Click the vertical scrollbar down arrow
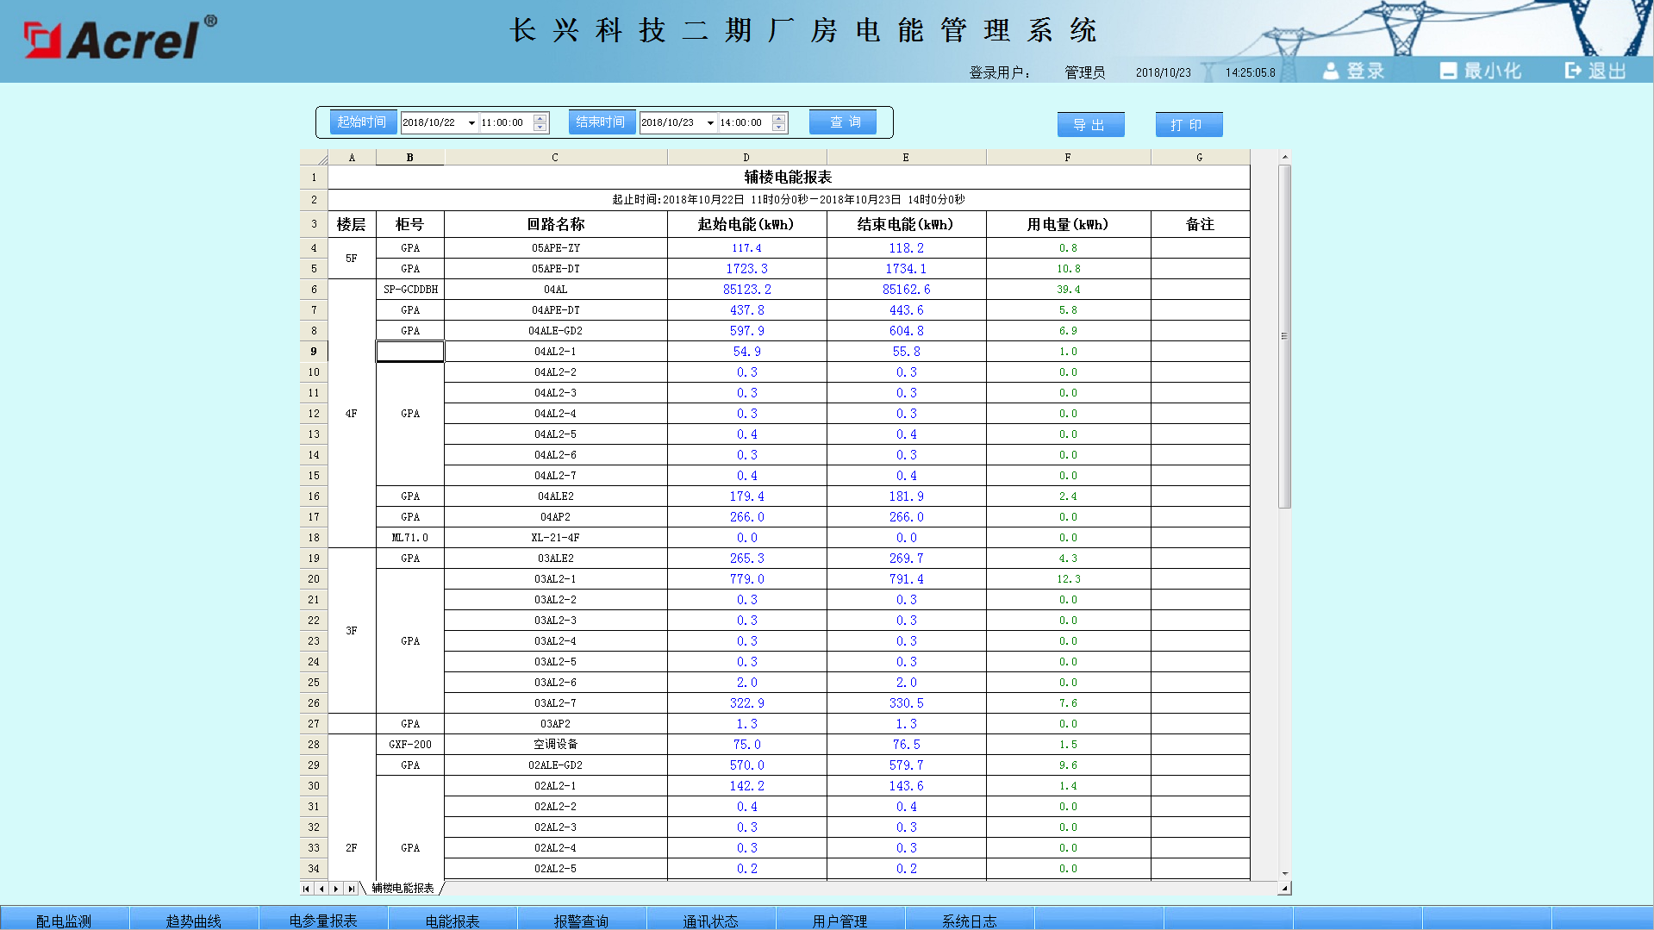The image size is (1654, 930). [1284, 874]
